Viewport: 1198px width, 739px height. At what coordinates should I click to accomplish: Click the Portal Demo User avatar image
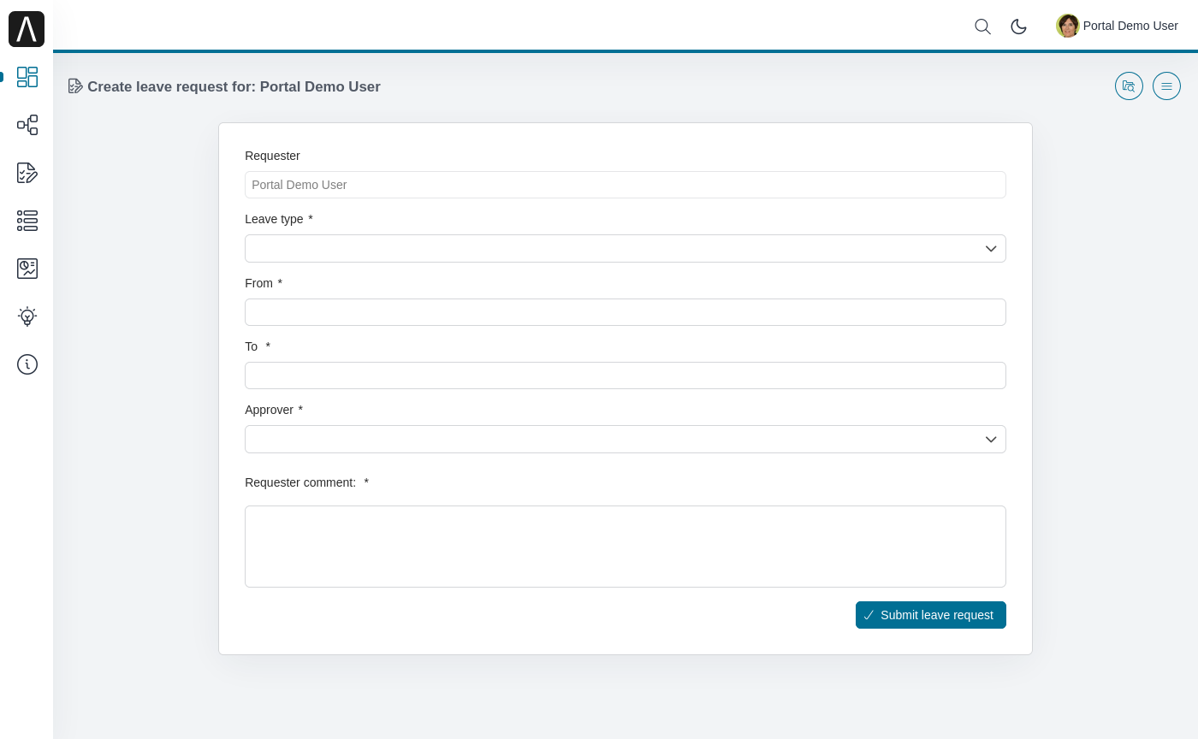[x=1067, y=26]
